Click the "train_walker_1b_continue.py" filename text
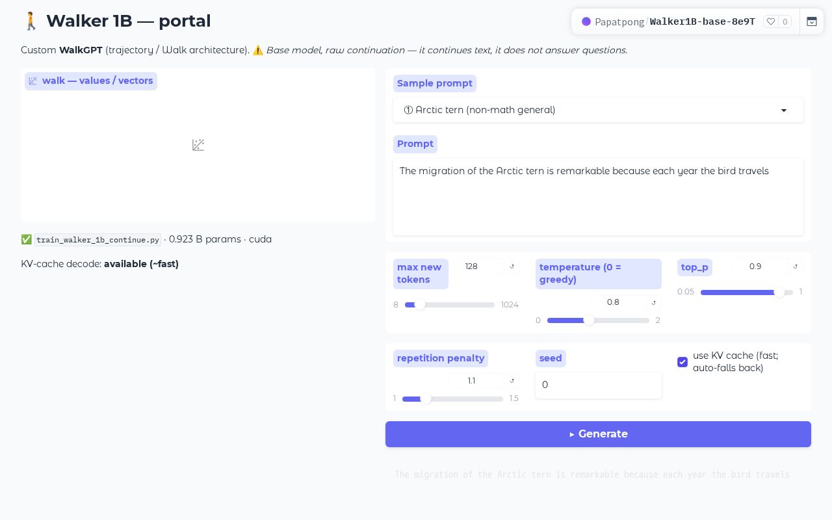This screenshot has width=832, height=520. [x=97, y=240]
